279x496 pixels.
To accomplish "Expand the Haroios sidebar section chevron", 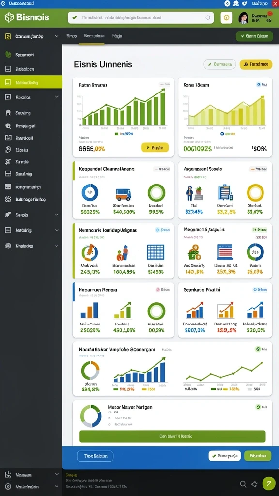I will (x=57, y=97).
